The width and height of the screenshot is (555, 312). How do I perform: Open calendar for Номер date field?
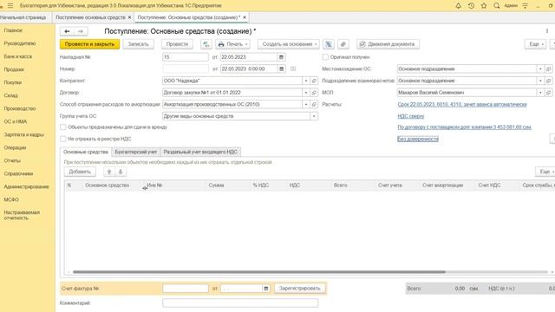[x=281, y=69]
